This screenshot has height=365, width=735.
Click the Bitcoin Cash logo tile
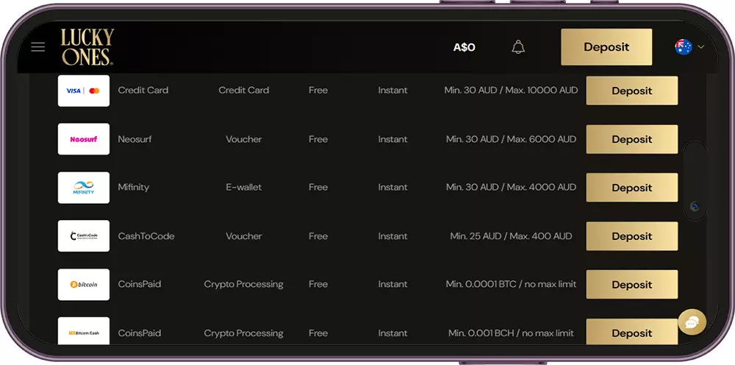click(x=84, y=331)
